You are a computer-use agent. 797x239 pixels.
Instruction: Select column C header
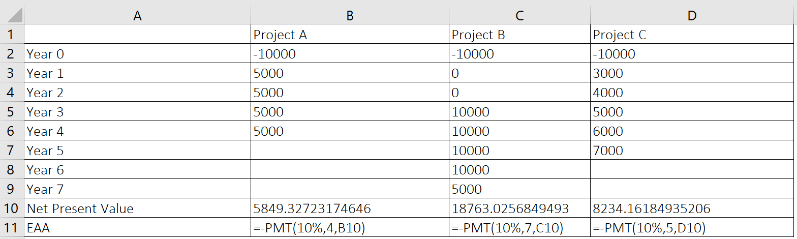click(x=519, y=15)
